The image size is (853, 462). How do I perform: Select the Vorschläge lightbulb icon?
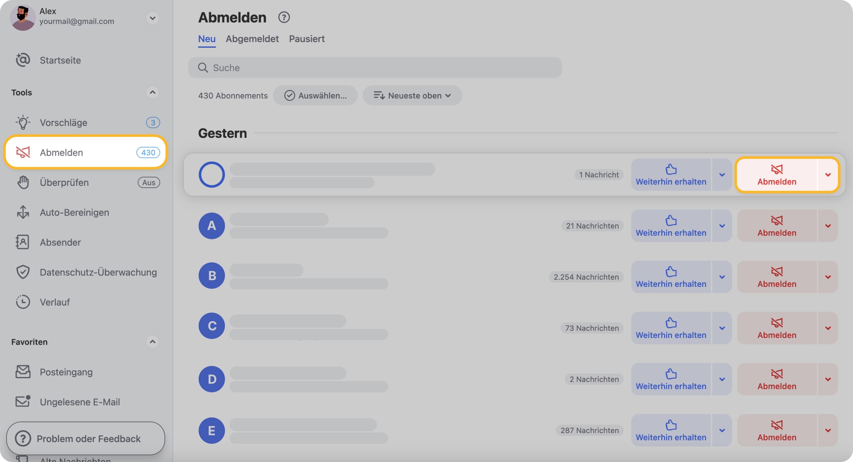pyautogui.click(x=23, y=122)
